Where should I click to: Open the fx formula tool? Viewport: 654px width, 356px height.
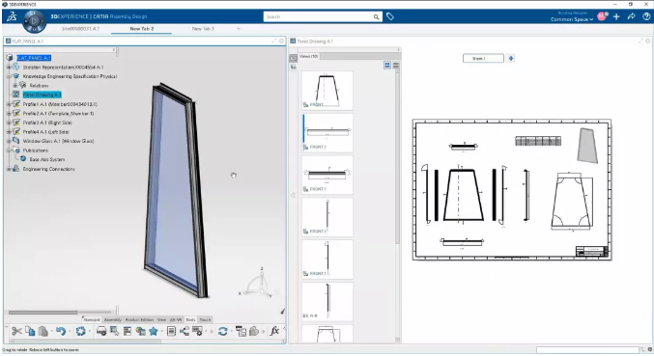274,331
